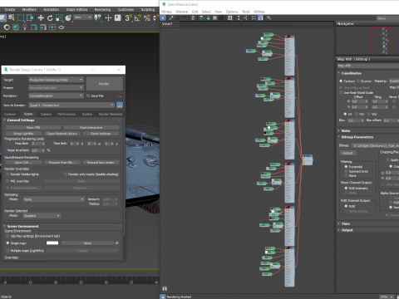Image resolution: width=399 pixels, height=299 pixels.
Task: Open the Target dropdown showing Production Rendering Mode
Action: 57,80
